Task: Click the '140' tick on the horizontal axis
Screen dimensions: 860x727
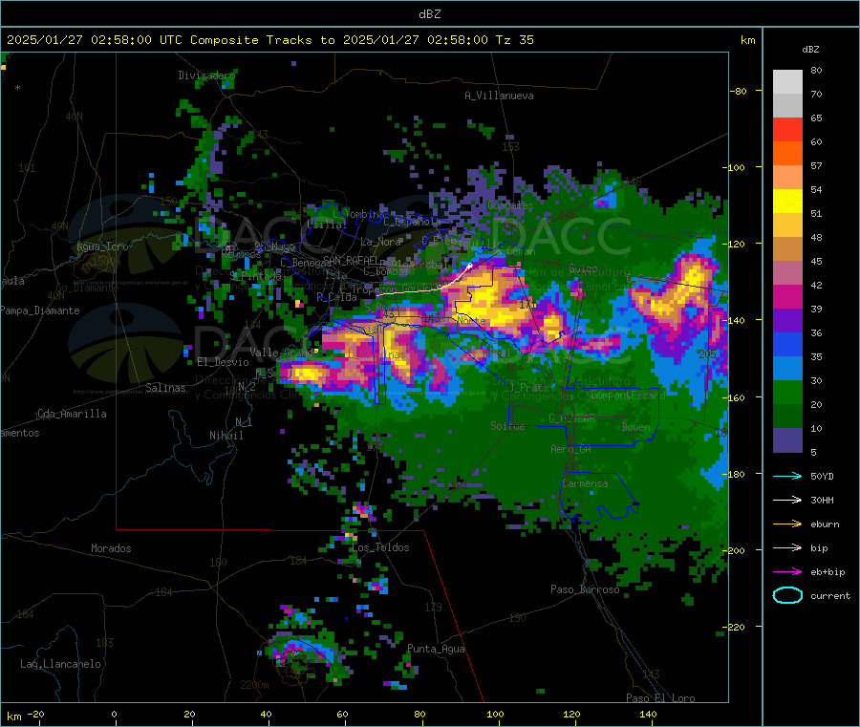Action: [648, 714]
